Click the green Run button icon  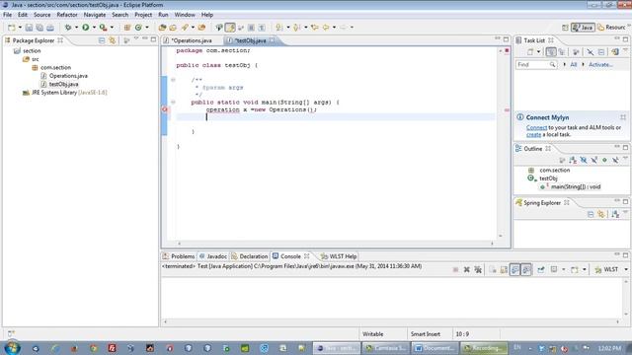click(86, 28)
